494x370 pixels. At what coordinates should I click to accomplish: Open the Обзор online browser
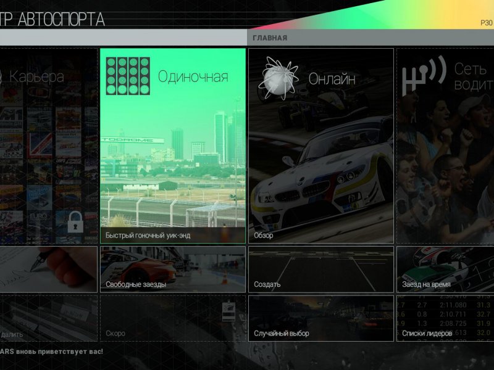pos(321,235)
